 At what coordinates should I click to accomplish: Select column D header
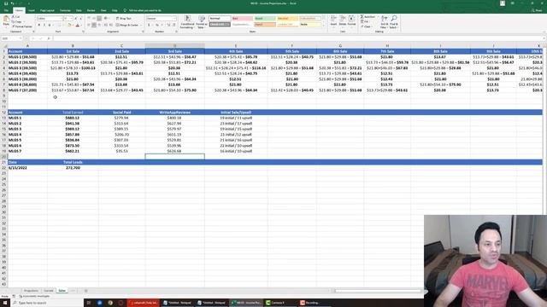174,45
